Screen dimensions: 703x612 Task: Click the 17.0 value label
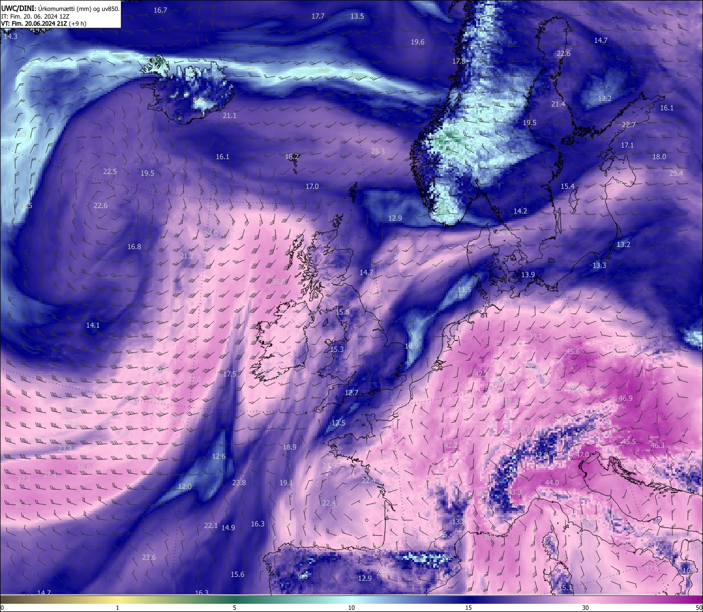click(312, 187)
